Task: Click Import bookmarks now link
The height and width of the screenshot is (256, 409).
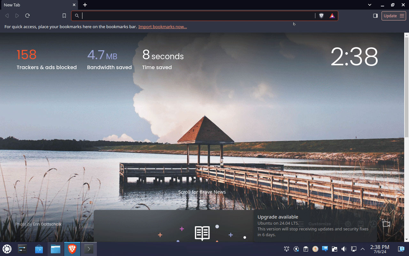Action: pos(163,27)
